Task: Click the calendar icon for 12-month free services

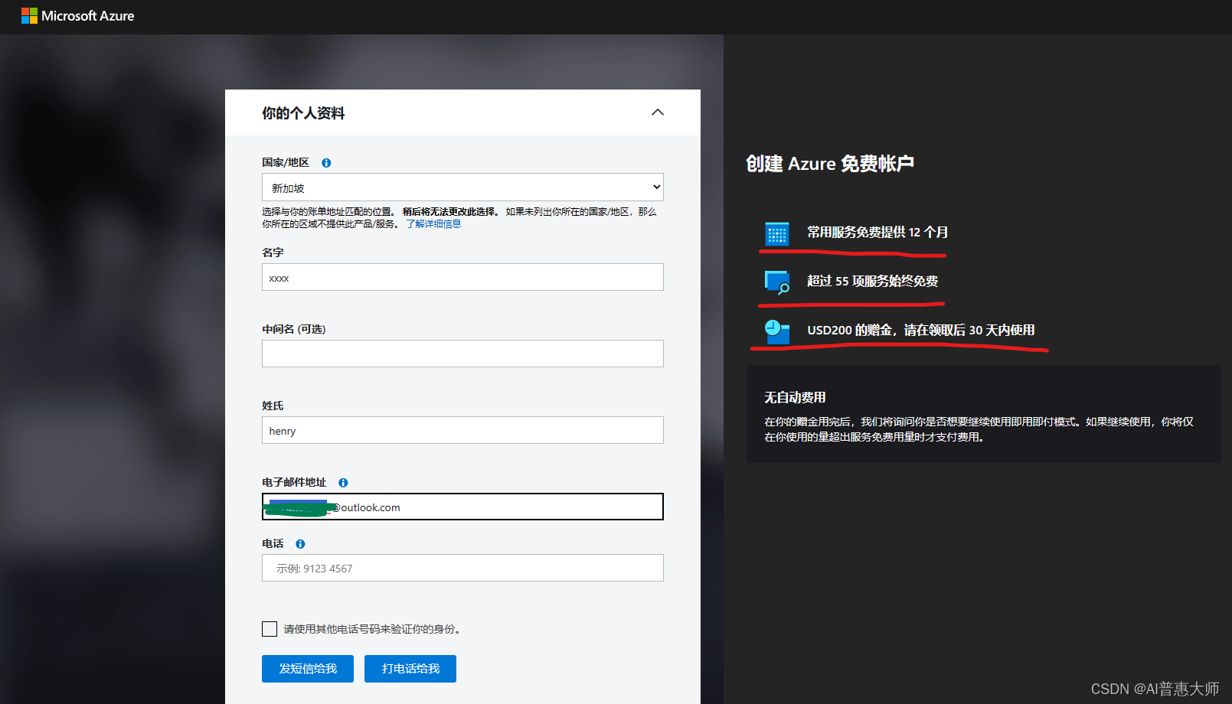Action: 776,233
